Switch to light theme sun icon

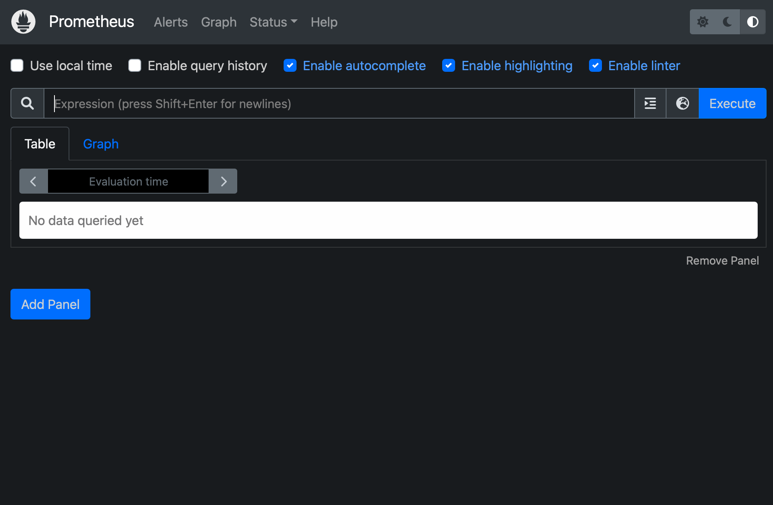point(702,22)
